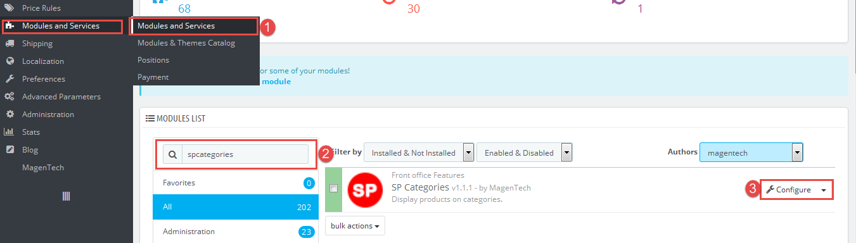Click the module search field
856x243 pixels.
click(245, 154)
